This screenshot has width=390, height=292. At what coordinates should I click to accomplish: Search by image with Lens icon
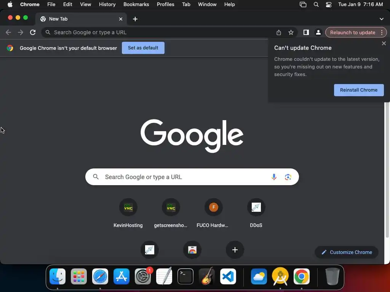tap(288, 177)
